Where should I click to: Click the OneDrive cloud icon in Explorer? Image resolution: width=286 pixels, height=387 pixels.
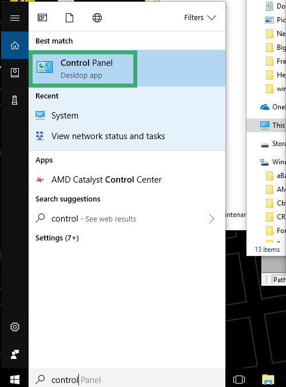[265, 107]
